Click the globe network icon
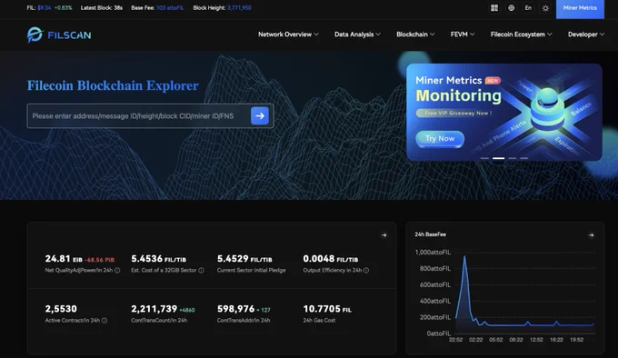Screen dimensions: 618x358 [x=511, y=8]
